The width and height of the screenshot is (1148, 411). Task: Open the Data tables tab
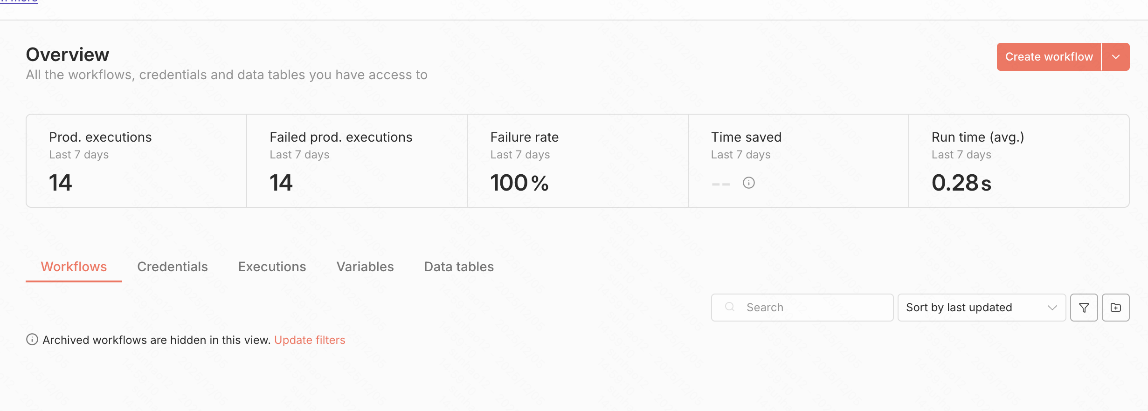pos(458,267)
